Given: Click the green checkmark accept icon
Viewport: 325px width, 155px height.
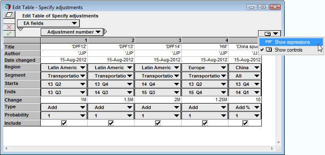Looking at the screenshot, I should pos(9,34).
